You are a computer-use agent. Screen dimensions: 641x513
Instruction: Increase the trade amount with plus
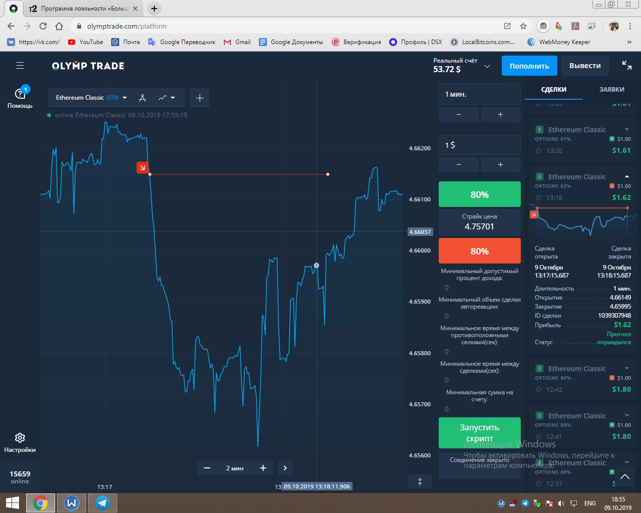click(x=500, y=165)
